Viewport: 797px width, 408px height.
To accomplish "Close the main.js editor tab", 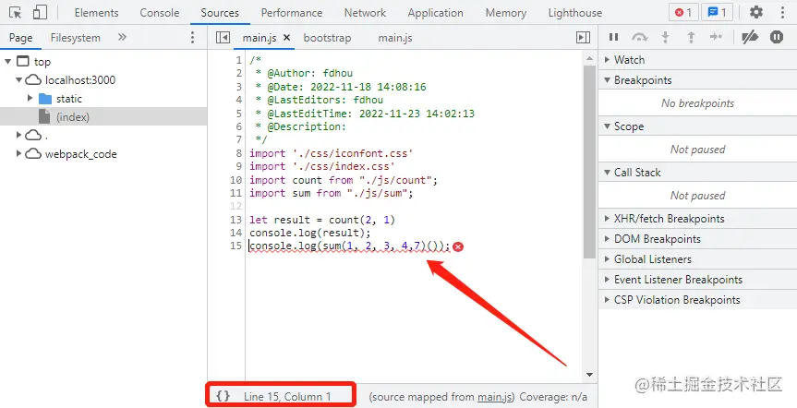I will tap(286, 38).
